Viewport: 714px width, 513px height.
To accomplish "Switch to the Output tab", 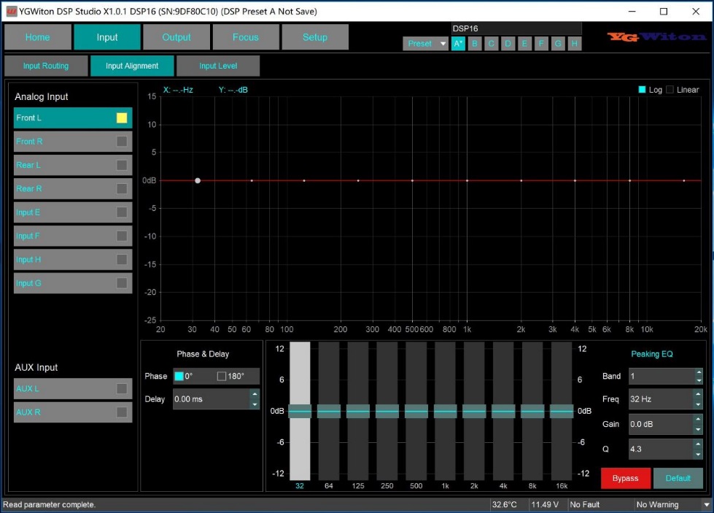I will (176, 37).
